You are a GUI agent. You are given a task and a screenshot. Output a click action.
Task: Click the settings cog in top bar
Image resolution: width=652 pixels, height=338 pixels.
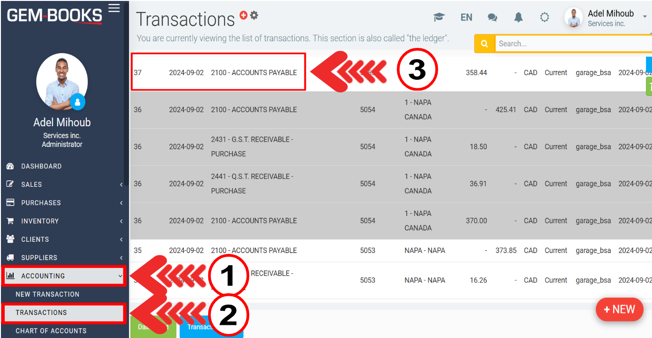pos(544,17)
